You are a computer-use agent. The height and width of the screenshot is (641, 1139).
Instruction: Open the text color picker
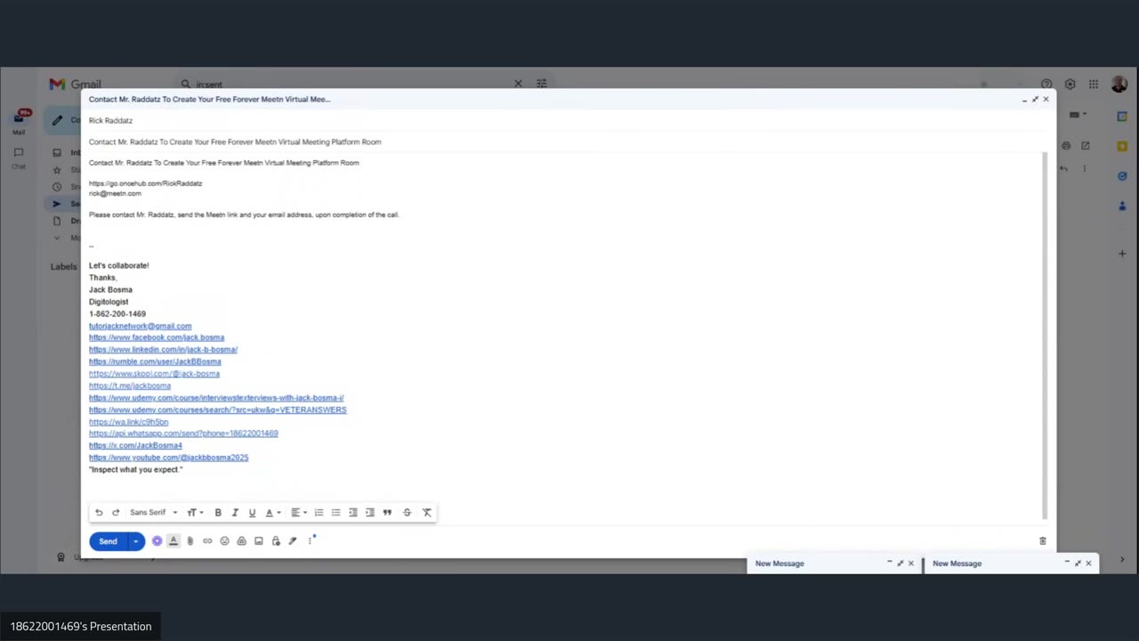point(272,513)
